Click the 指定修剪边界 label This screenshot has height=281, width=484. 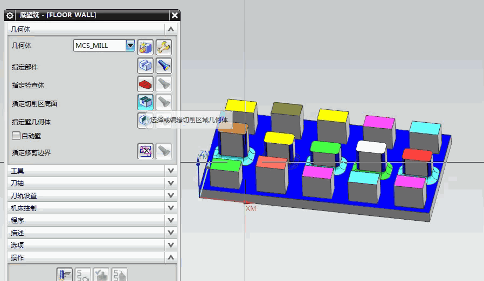pos(31,152)
